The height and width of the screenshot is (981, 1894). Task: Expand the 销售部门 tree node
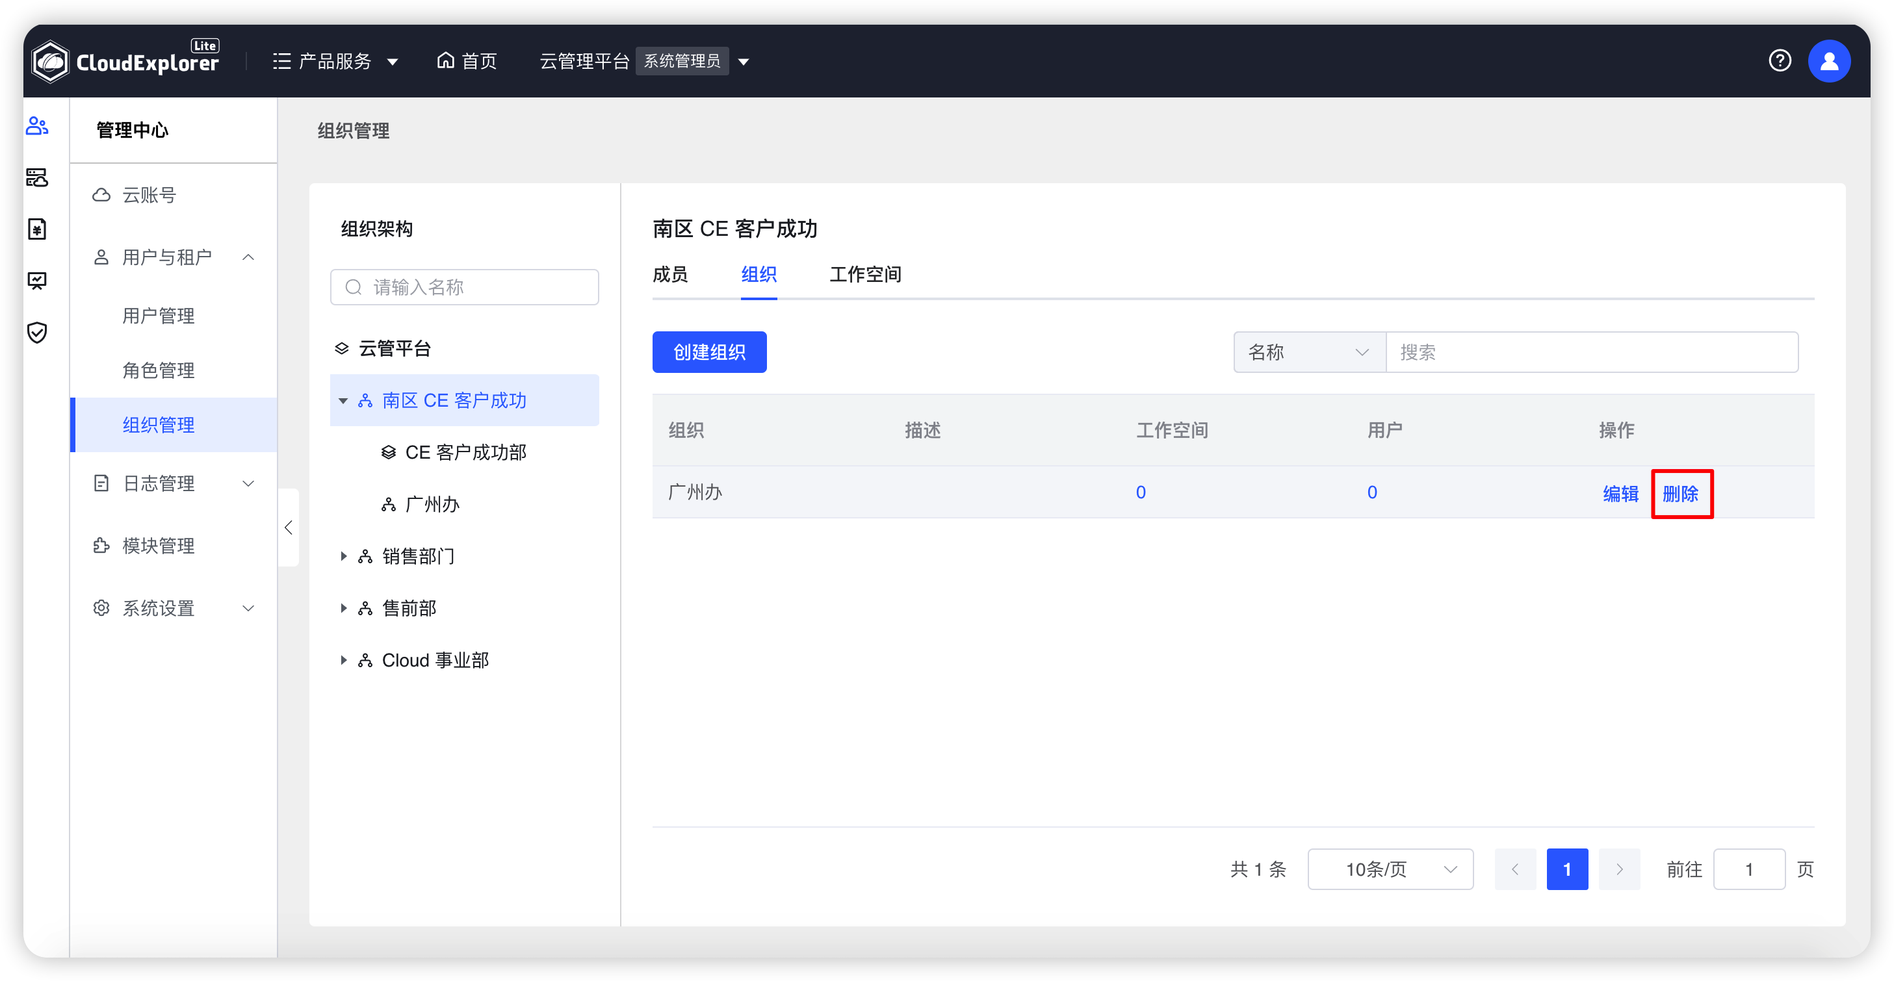(x=343, y=557)
